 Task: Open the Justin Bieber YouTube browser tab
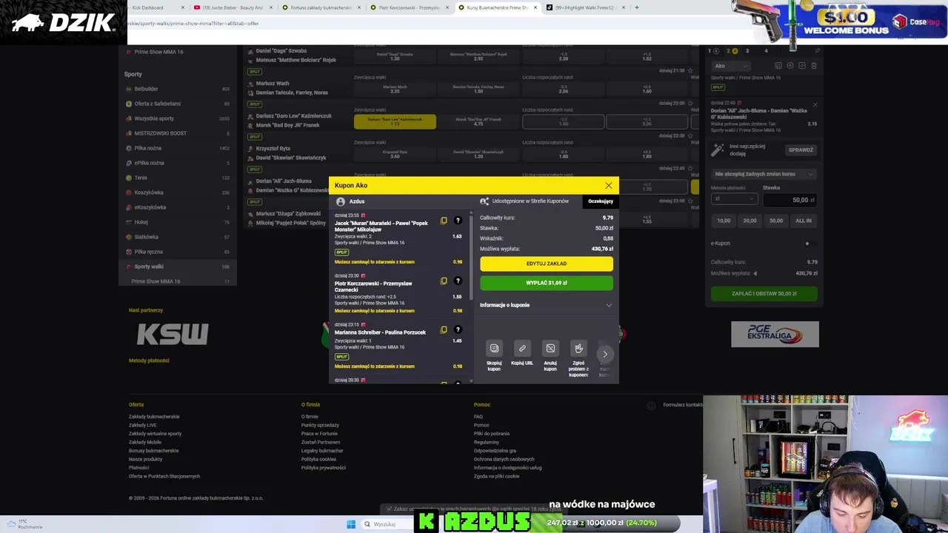pyautogui.click(x=233, y=7)
